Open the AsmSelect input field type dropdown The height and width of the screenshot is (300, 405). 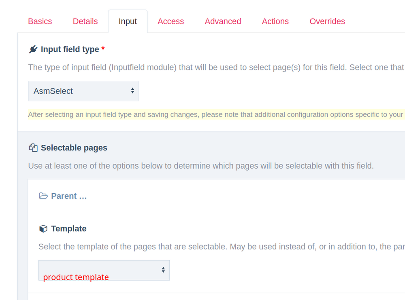(83, 91)
